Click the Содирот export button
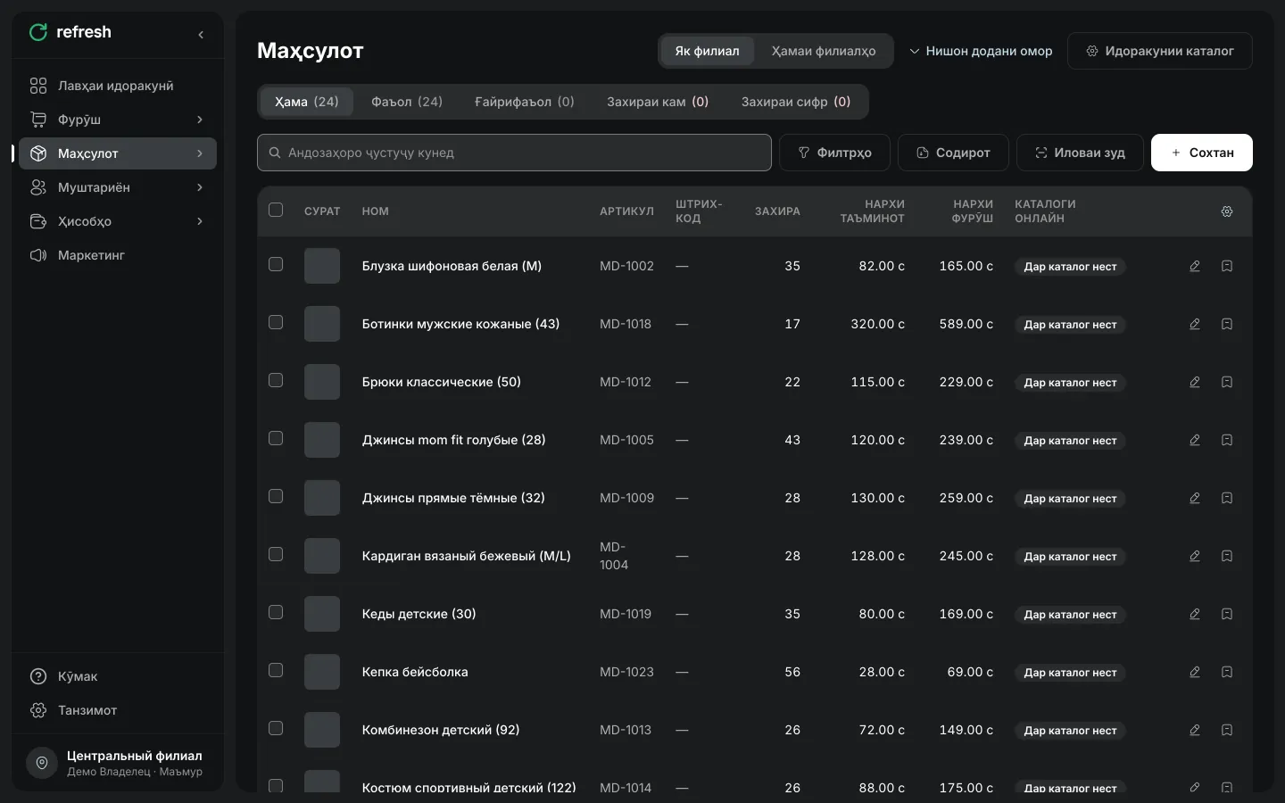1285x803 pixels. [x=953, y=153]
